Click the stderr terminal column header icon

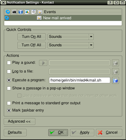pos(14,12)
